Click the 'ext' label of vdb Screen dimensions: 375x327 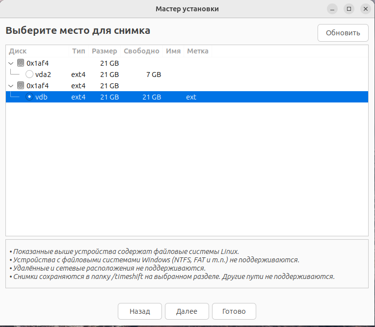191,97
